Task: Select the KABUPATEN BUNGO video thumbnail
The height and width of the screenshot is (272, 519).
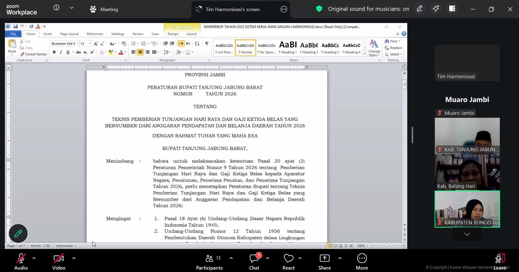Action: tap(467, 209)
